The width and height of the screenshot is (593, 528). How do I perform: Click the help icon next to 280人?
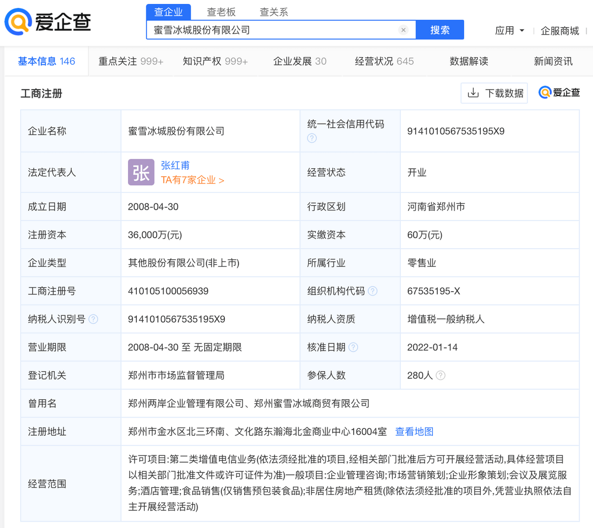point(440,376)
